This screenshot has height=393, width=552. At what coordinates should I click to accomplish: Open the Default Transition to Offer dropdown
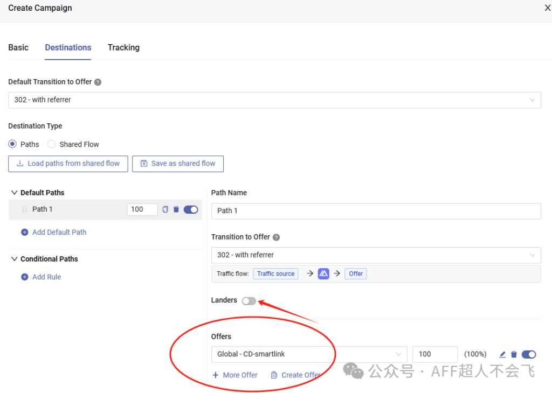coord(274,100)
